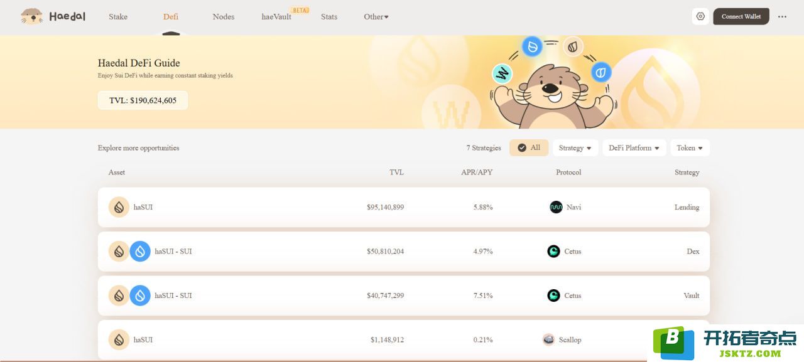Open the haSUI - SUI Cetus Dex row
Screen dimensions: 804x362
pyautogui.click(x=404, y=252)
